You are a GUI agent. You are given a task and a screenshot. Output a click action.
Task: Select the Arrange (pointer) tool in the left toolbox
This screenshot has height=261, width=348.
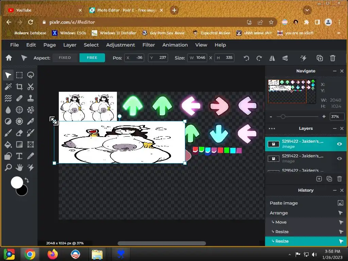click(x=8, y=75)
